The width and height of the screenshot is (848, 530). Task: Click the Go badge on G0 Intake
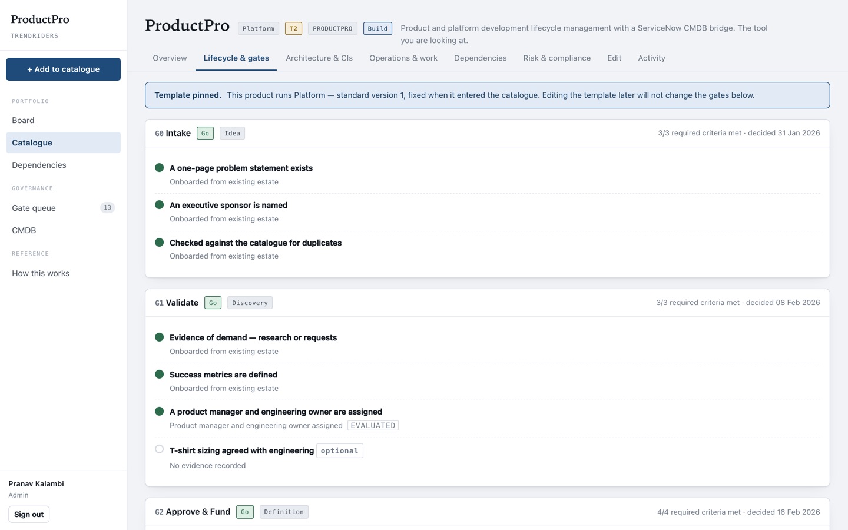[x=205, y=134]
